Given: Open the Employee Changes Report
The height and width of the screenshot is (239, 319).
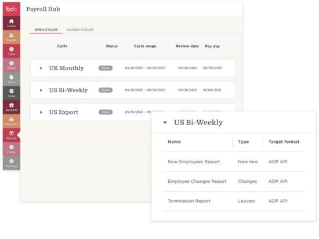Looking at the screenshot, I should (x=197, y=181).
